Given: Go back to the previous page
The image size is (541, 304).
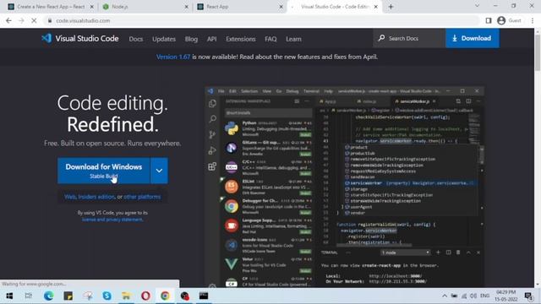Looking at the screenshot, I should (x=8, y=20).
